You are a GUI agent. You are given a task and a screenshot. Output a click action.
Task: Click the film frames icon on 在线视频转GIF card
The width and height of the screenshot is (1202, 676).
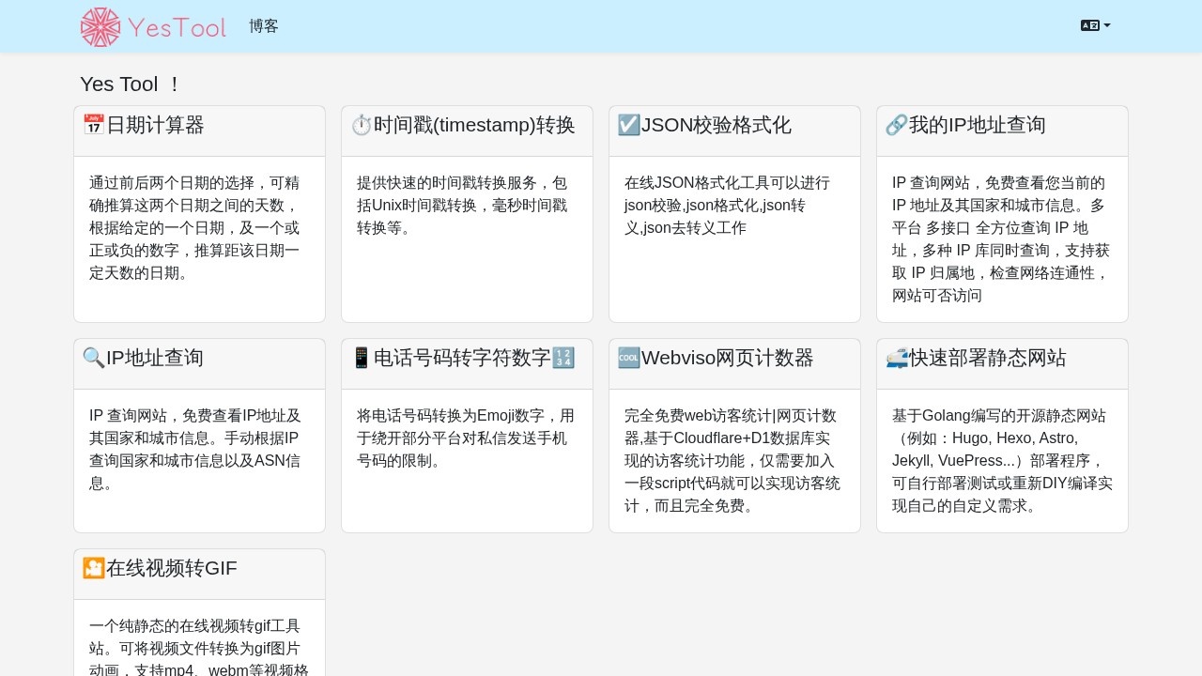(x=93, y=568)
